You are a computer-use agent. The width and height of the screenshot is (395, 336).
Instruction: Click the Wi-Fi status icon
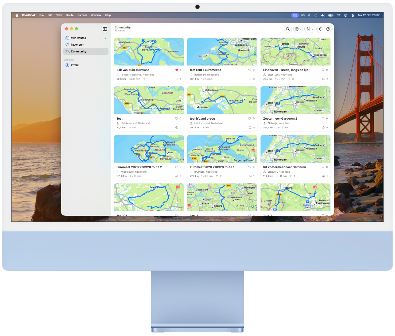pos(339,15)
